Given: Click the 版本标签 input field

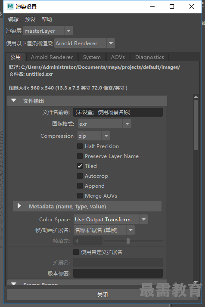Looking at the screenshot, I should (118, 273).
